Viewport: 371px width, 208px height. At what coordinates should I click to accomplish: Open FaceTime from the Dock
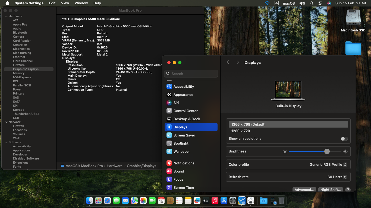[152, 201]
